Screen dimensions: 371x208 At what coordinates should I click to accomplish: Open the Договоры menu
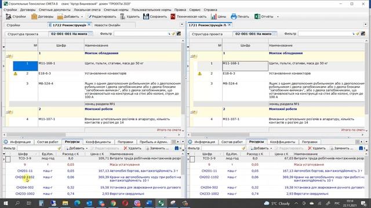28,10
